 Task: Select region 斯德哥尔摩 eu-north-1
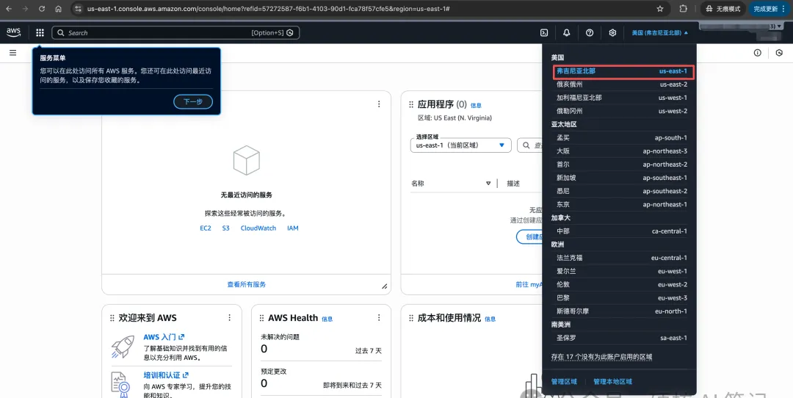(622, 311)
